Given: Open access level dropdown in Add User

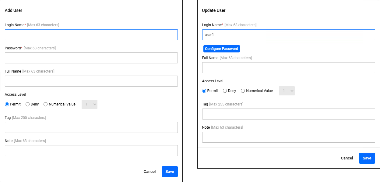Looking at the screenshot, I should [90, 104].
